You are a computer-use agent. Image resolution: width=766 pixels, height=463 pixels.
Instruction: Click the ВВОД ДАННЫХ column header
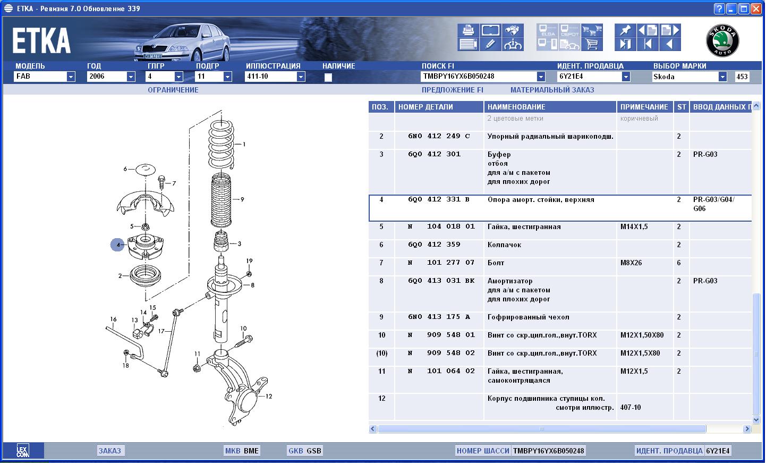(721, 107)
